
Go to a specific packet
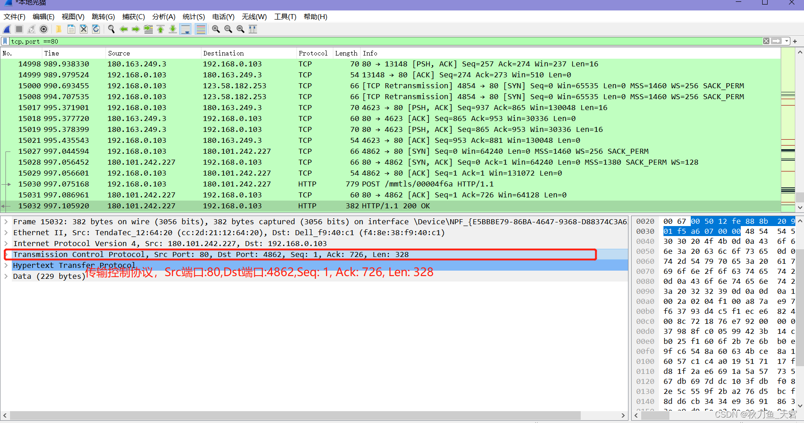pos(148,29)
